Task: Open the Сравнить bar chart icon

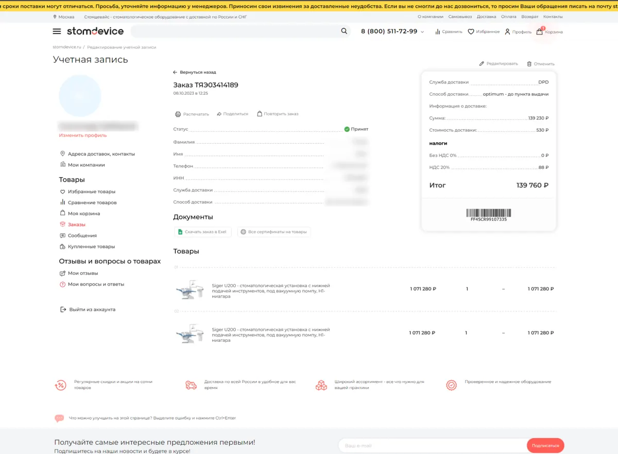Action: click(x=438, y=32)
